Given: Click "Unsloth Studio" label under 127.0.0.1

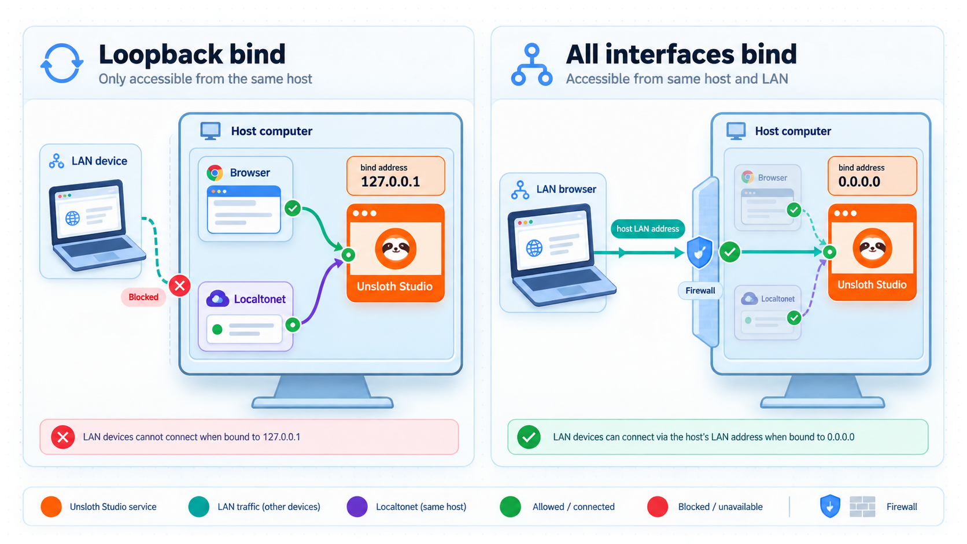Looking at the screenshot, I should click(x=395, y=286).
